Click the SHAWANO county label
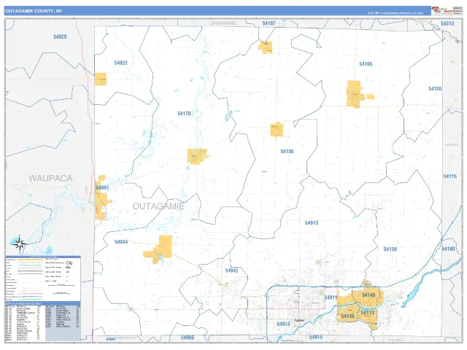Image resolution: width=467 pixels, height=350 pixels. [223, 23]
